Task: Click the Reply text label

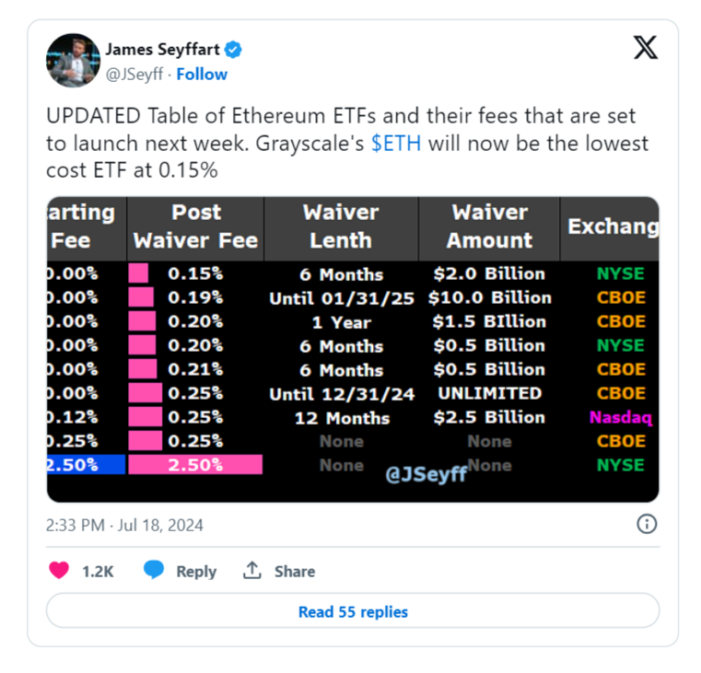Action: pyautogui.click(x=196, y=571)
